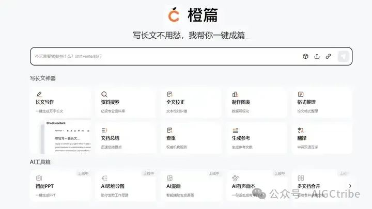Click the 一键生成万字长文 description
Screen dimensions: 372x209
50,111
